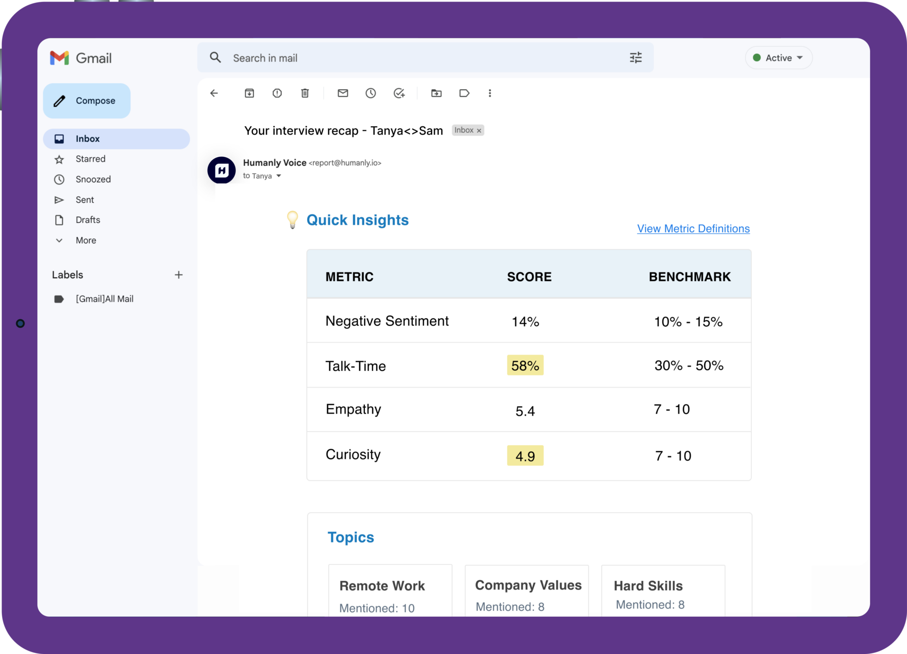
Task: Click the label/tag icon in toolbar
Action: 464,93
